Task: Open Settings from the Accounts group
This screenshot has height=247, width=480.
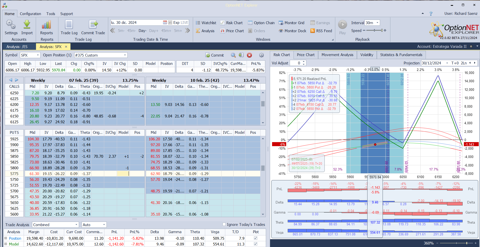Action: click(11, 27)
